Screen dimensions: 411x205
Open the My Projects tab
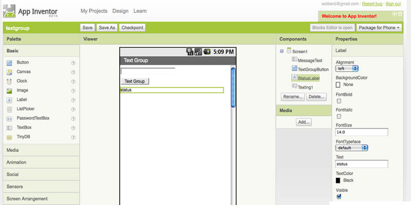pyautogui.click(x=94, y=11)
